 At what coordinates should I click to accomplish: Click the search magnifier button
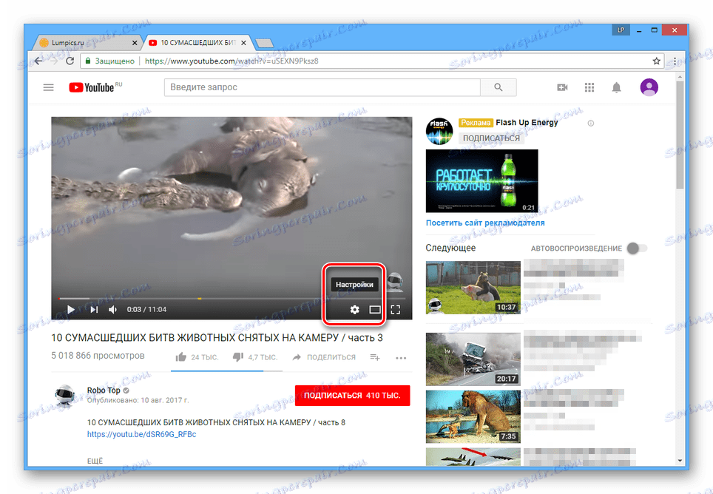(498, 87)
